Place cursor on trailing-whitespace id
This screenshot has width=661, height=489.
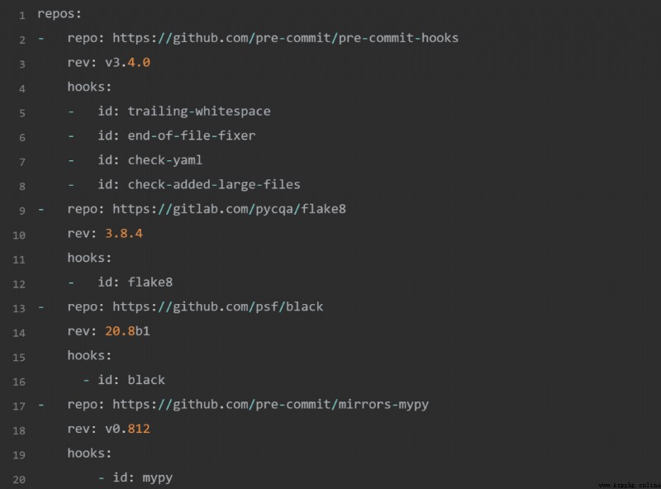click(x=199, y=112)
